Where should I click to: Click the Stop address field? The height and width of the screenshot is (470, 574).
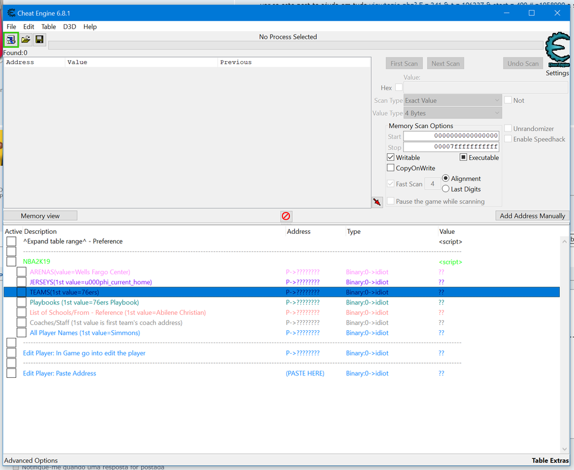[x=451, y=147]
